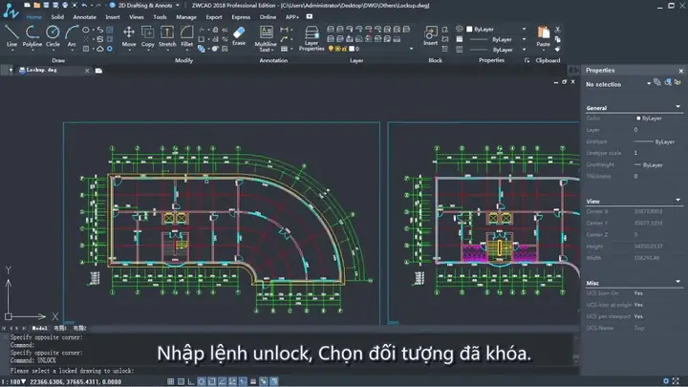Close the Properties panel

click(x=680, y=71)
